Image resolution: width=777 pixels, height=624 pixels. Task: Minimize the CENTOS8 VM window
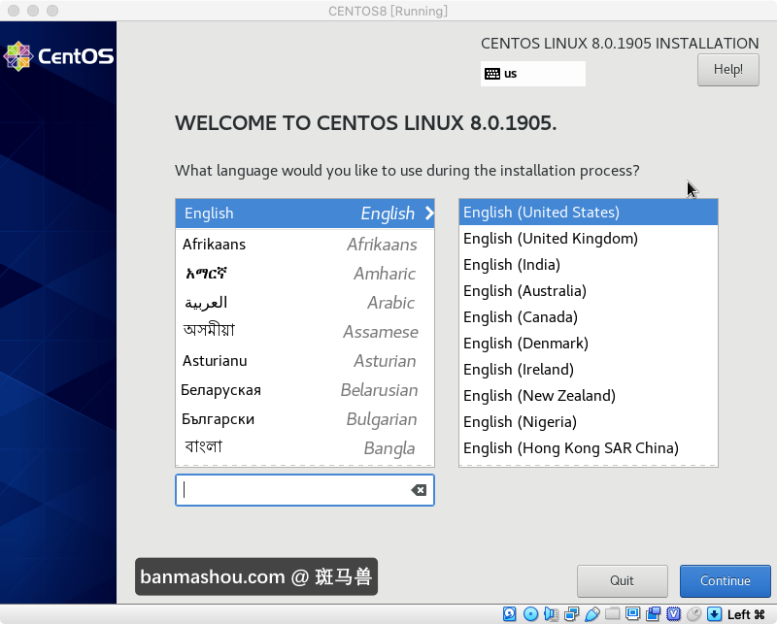33,11
